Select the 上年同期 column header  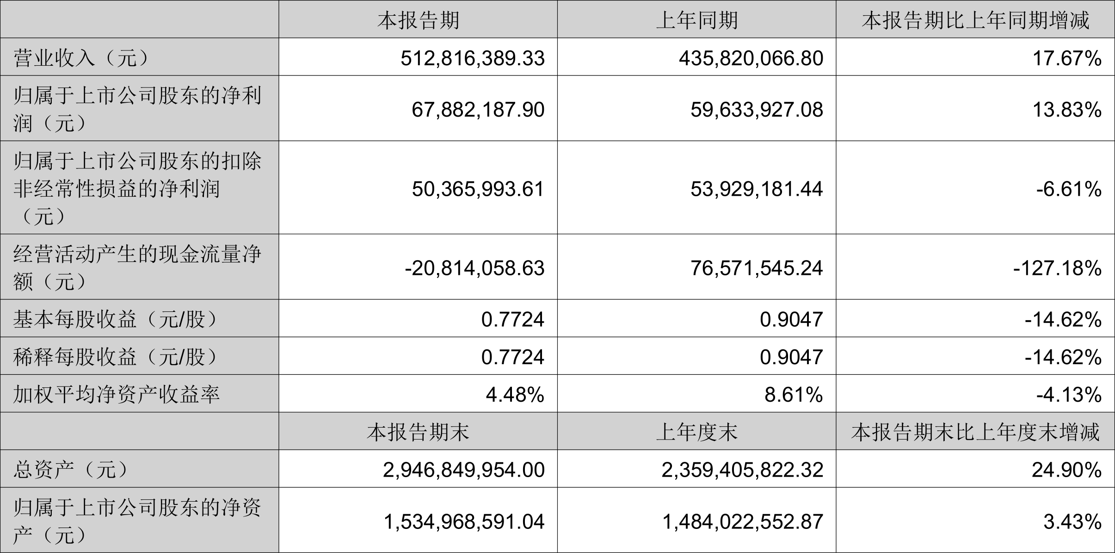(696, 20)
